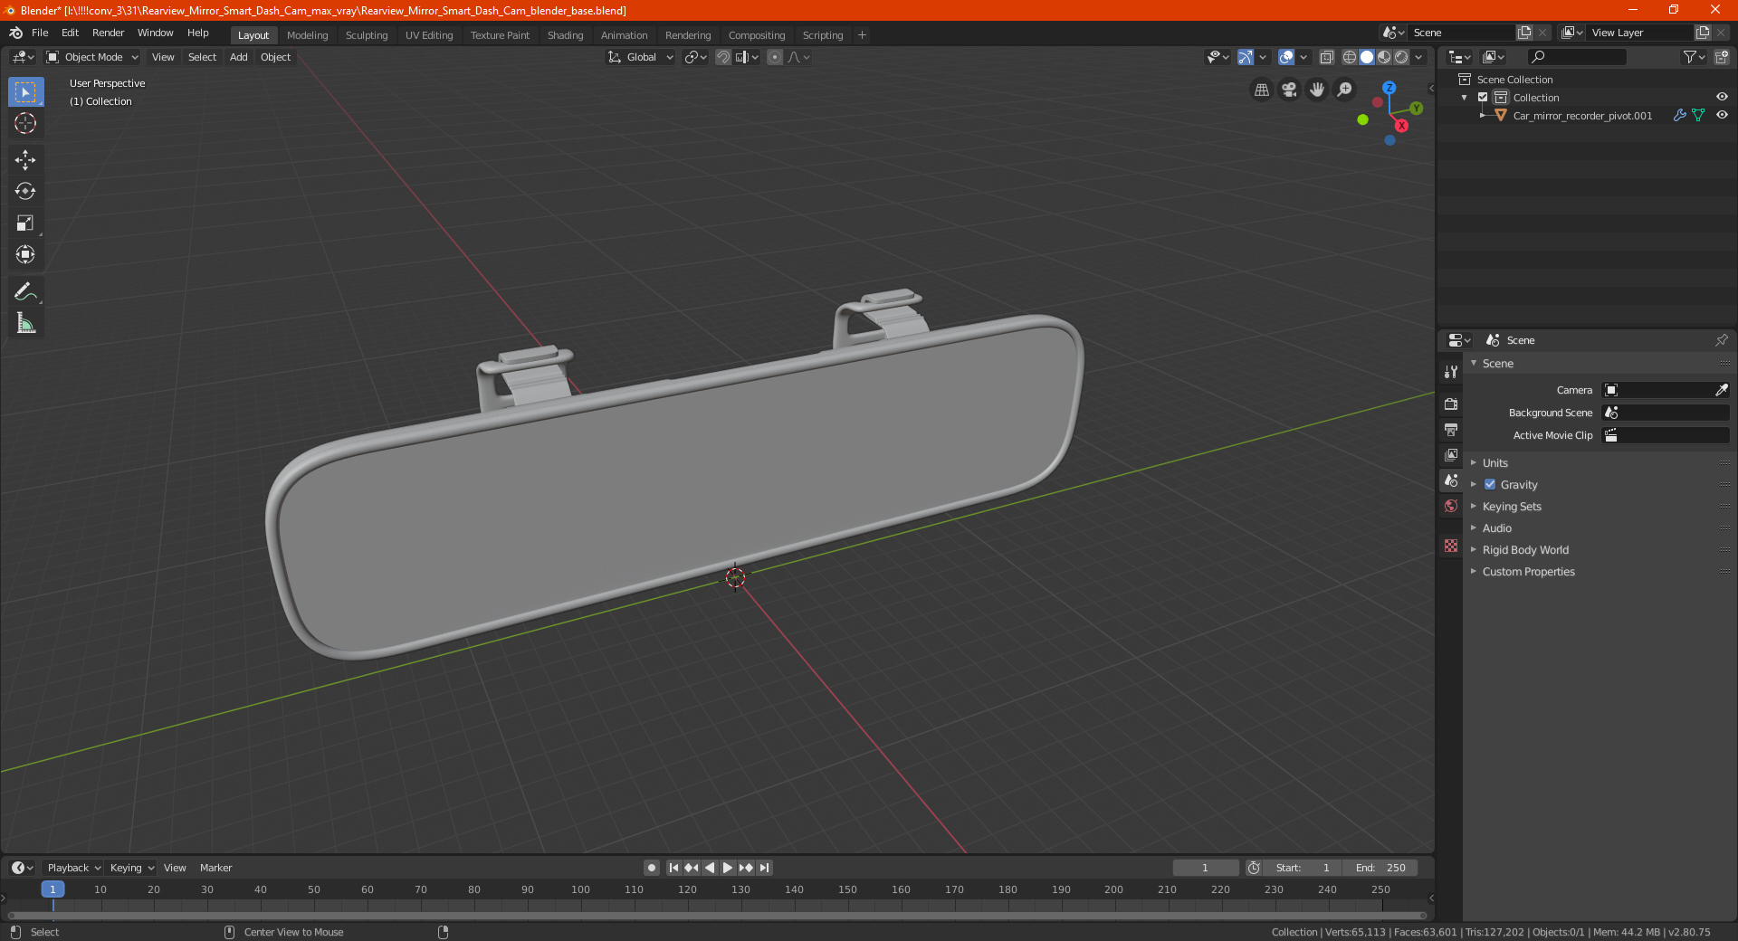Screen dimensions: 1738x941
Task: Toggle viewport overlays
Action: pyautogui.click(x=1286, y=57)
